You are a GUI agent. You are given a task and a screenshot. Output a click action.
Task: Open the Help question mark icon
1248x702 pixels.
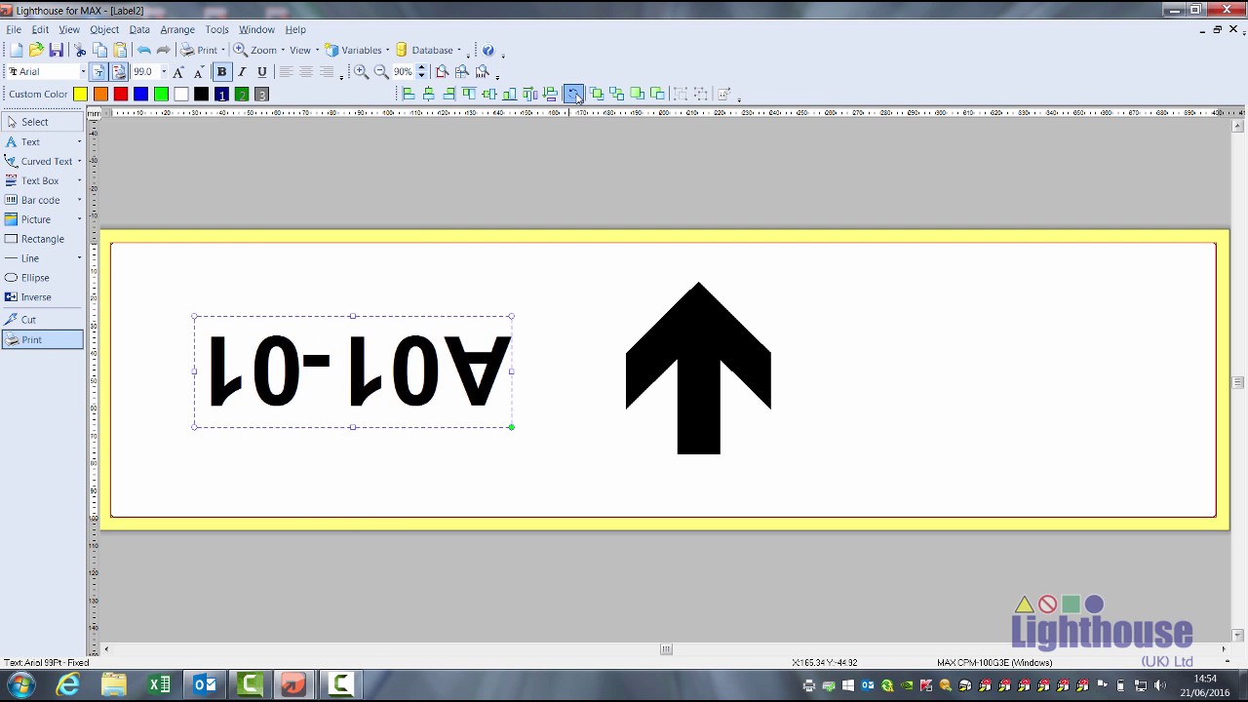488,50
